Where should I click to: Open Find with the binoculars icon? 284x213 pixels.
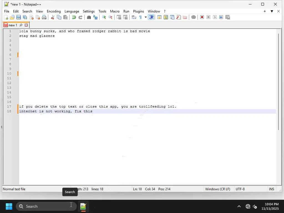[x=89, y=17]
